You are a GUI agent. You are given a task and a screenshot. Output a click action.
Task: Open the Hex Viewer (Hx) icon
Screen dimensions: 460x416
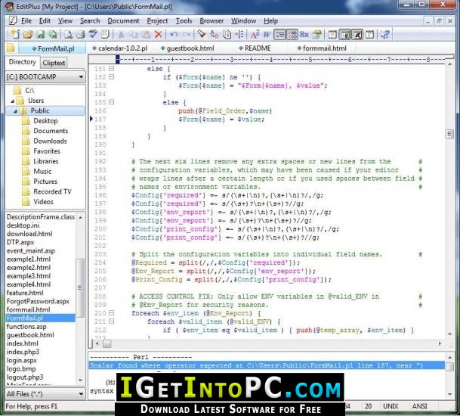coord(304,34)
